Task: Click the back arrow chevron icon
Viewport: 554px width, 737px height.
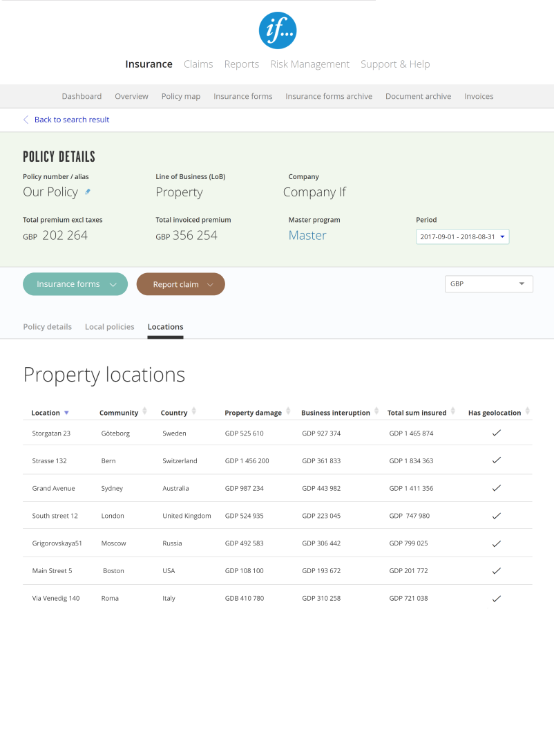Action: (26, 120)
